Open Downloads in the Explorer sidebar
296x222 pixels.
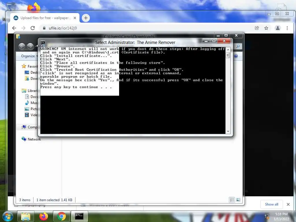click(x=31, y=79)
